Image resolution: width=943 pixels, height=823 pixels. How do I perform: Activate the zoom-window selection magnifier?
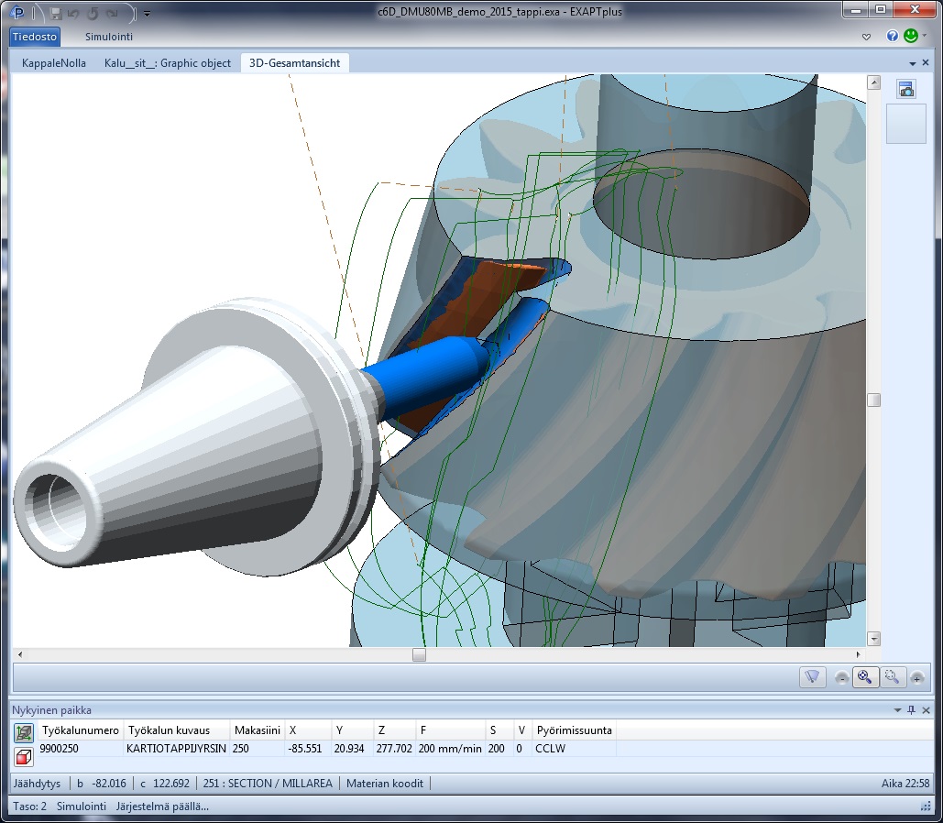coord(890,677)
